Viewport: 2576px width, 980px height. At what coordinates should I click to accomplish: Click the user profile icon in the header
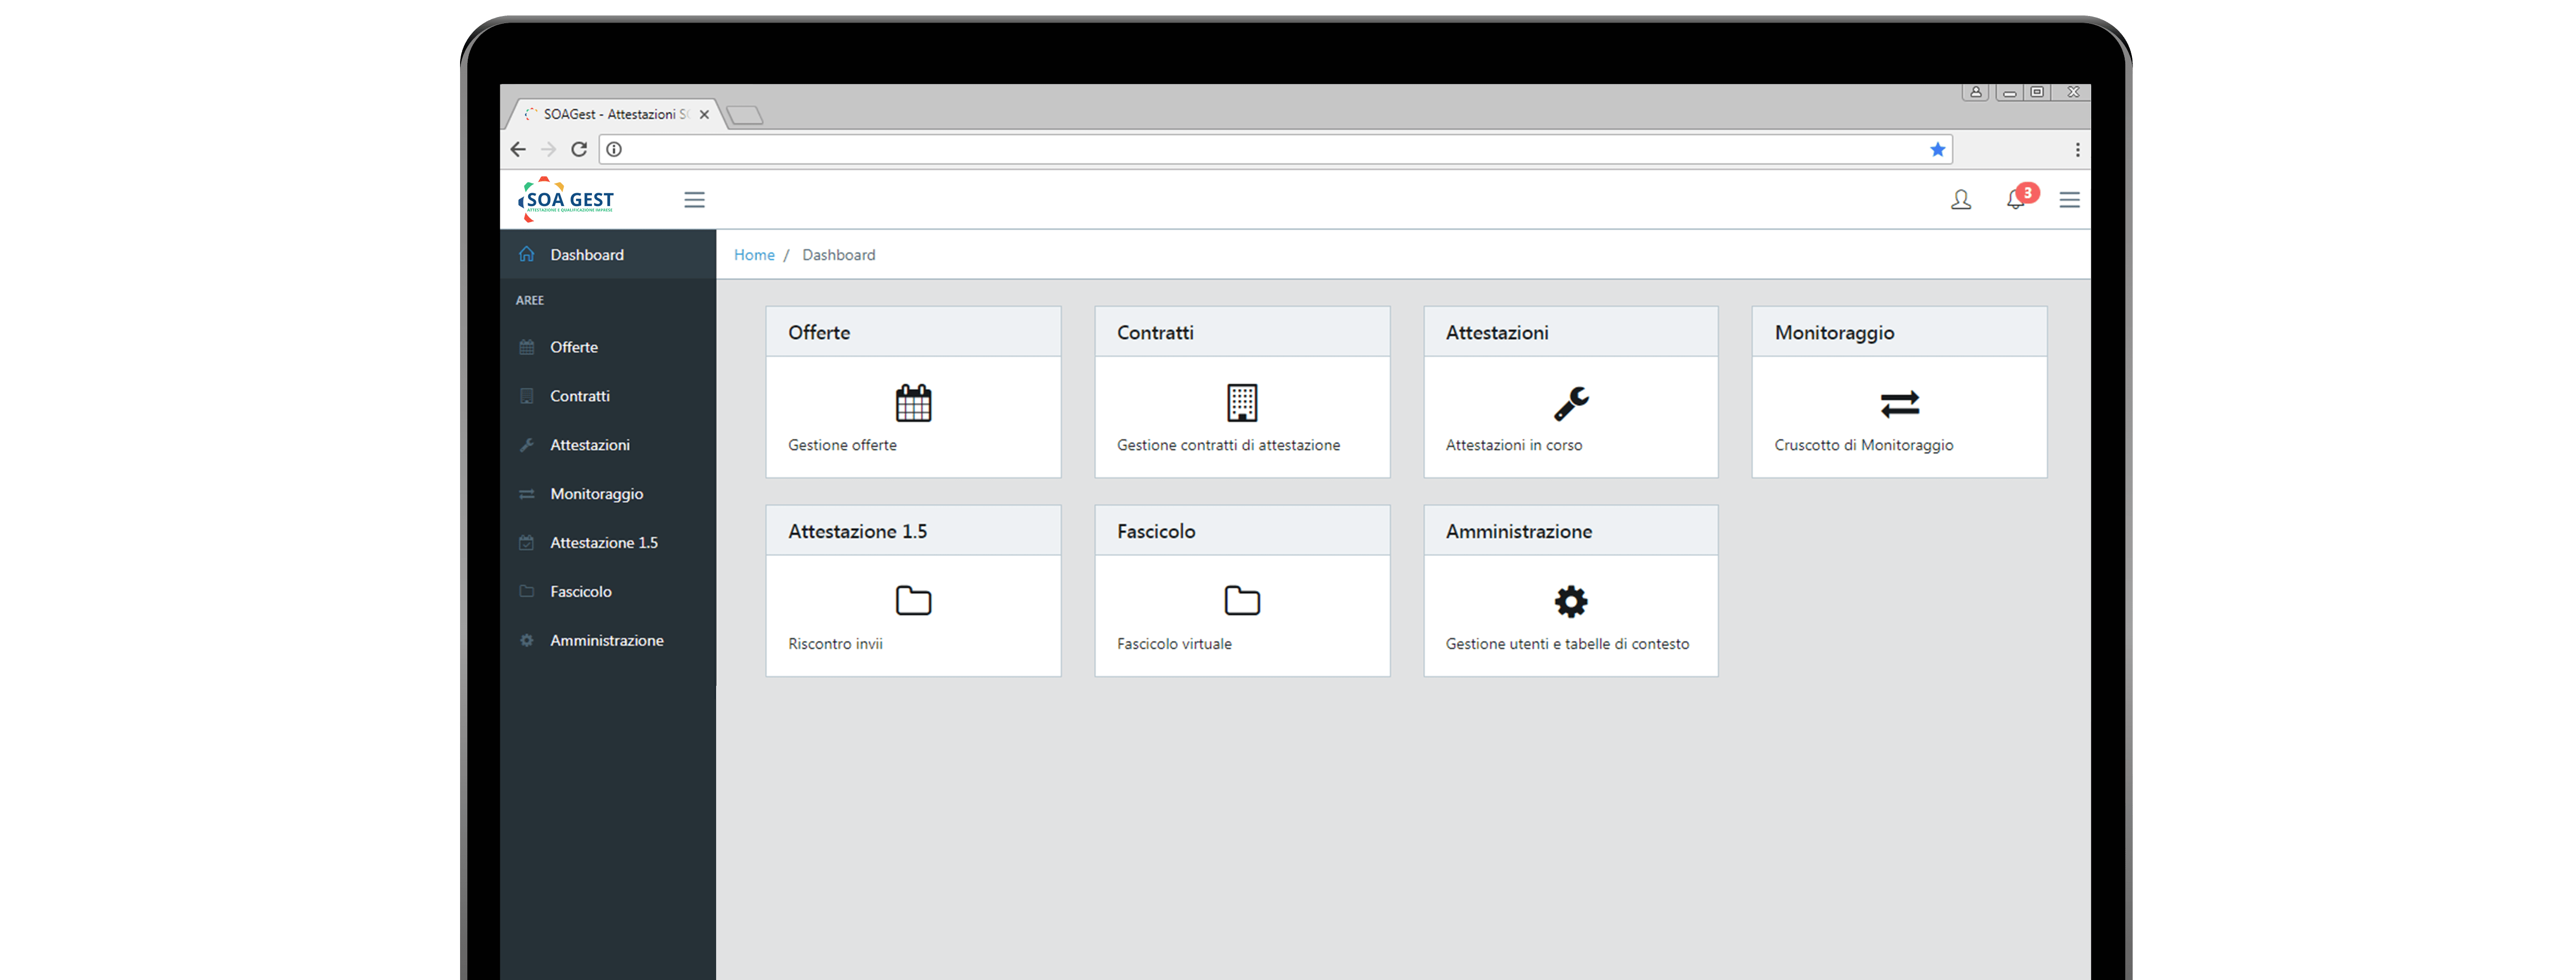1960,200
